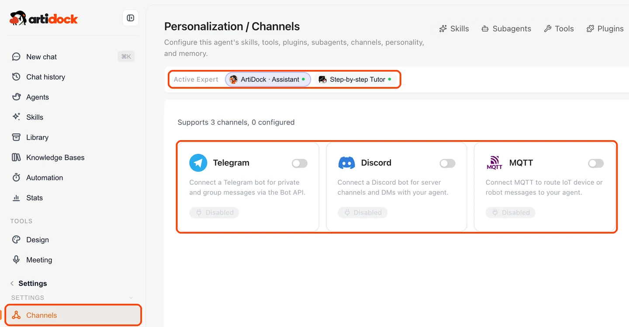629x327 pixels.
Task: Click the Skills sparkle icon in sidebar
Action: coord(16,117)
